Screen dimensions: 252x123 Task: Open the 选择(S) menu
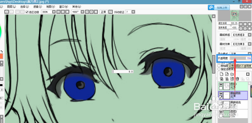(25, 7)
